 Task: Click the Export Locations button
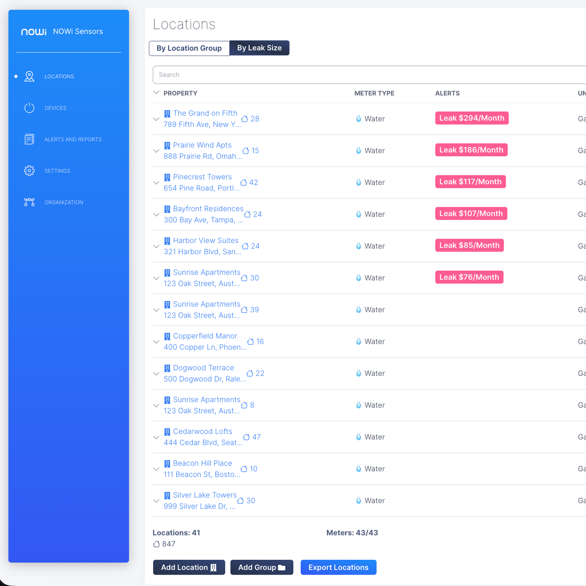click(338, 567)
